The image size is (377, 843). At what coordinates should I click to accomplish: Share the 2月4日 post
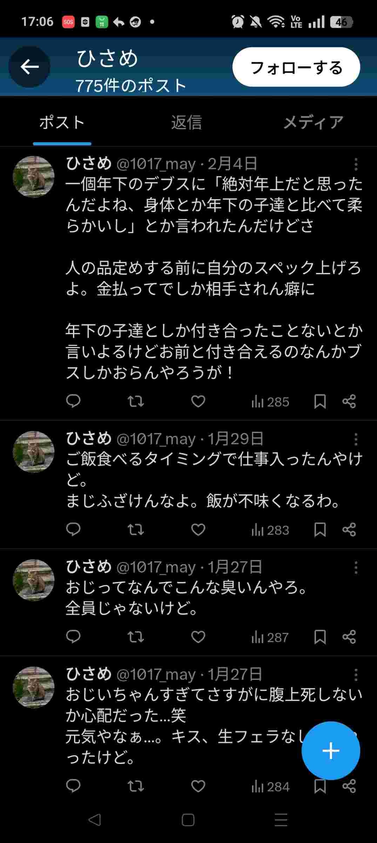click(349, 401)
